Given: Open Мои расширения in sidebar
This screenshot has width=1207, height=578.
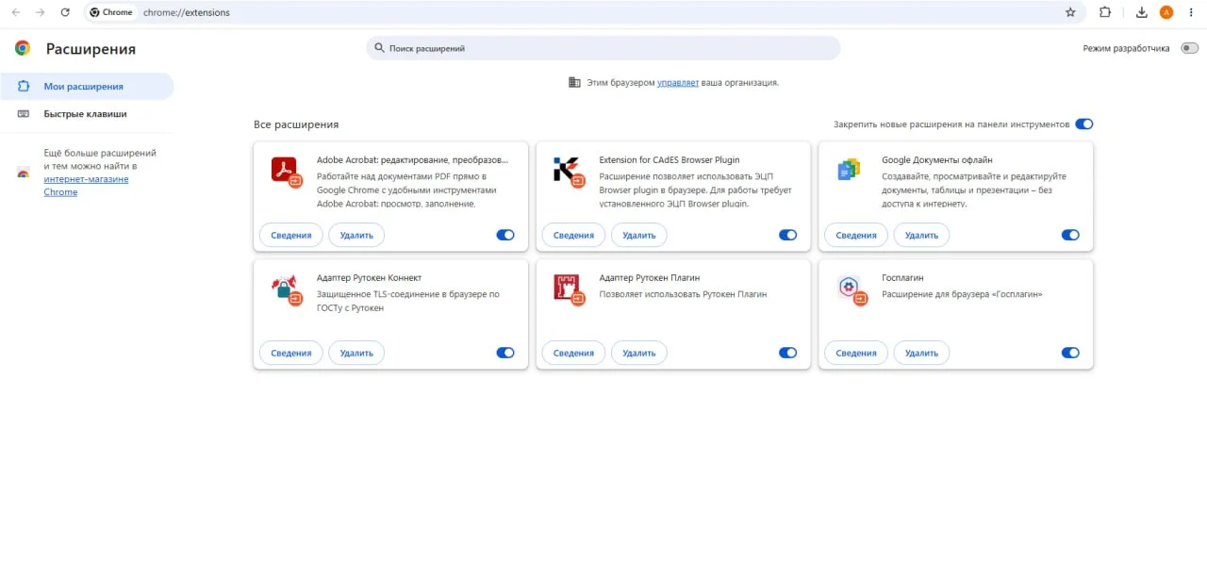Looking at the screenshot, I should pos(87,86).
